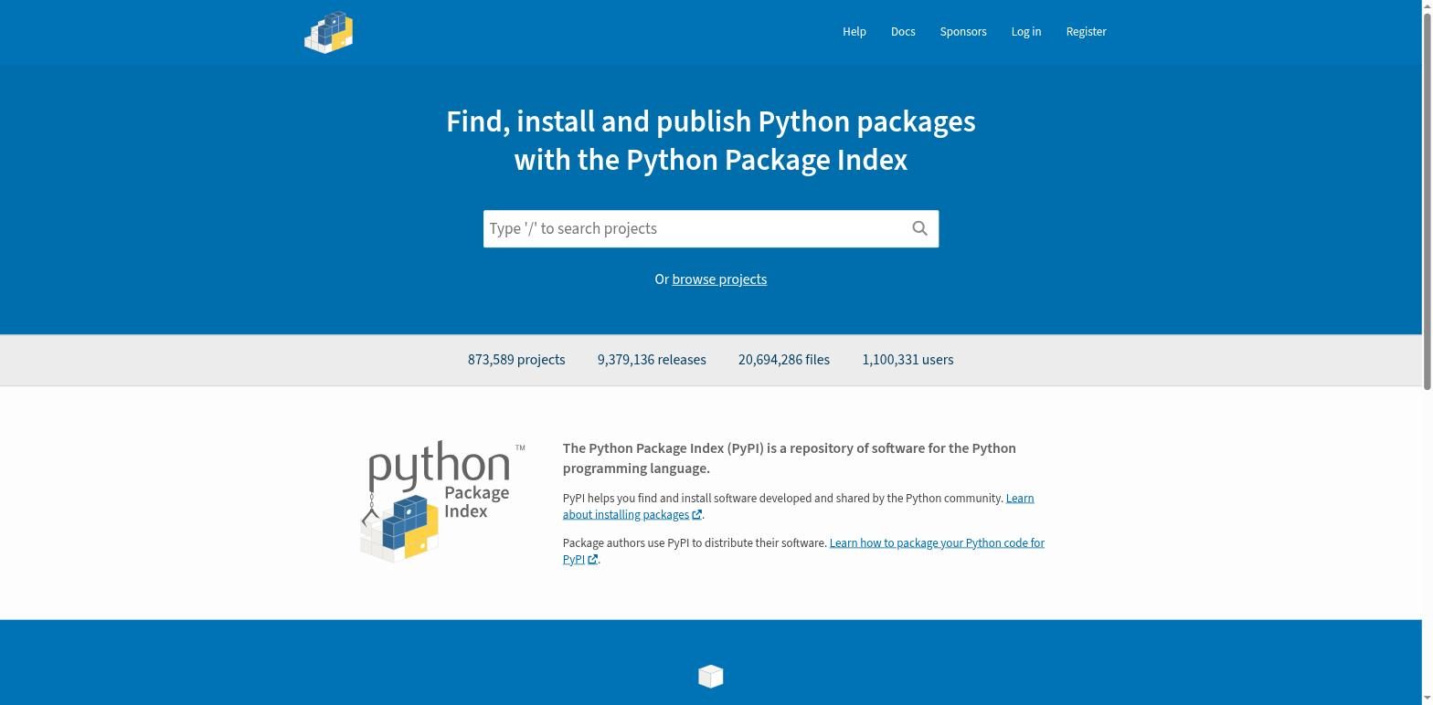Open the Help menu link
This screenshot has height=705, width=1433.
coord(854,32)
